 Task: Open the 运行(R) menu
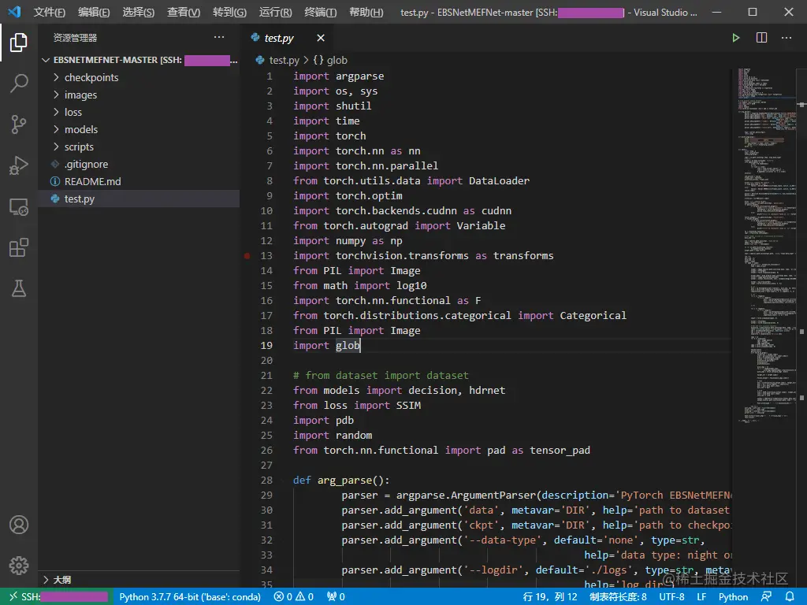[x=275, y=13]
